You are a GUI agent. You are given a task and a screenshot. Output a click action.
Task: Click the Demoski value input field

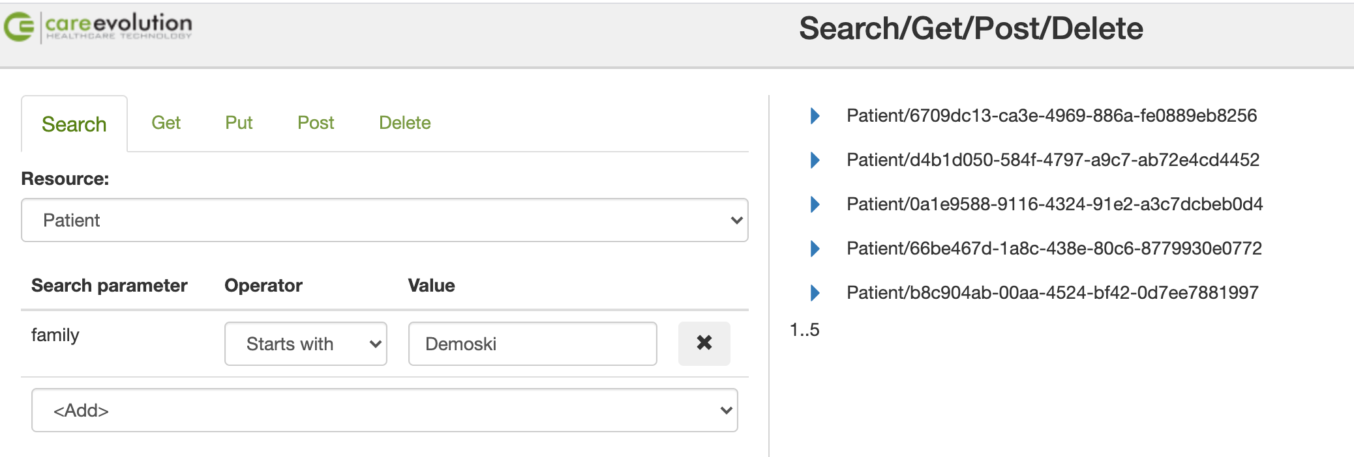[x=532, y=344]
